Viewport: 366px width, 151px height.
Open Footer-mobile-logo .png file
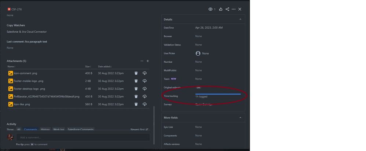29,81
